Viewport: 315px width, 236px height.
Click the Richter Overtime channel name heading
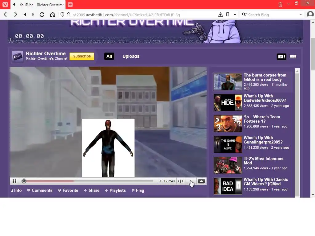point(46,53)
